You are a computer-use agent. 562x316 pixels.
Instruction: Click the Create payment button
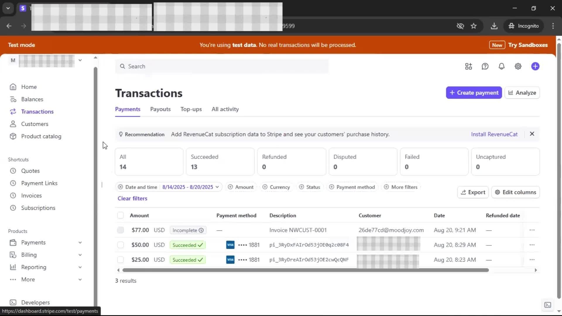click(x=474, y=93)
